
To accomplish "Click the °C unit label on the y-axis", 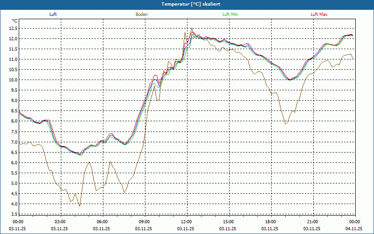I will click(15, 21).
